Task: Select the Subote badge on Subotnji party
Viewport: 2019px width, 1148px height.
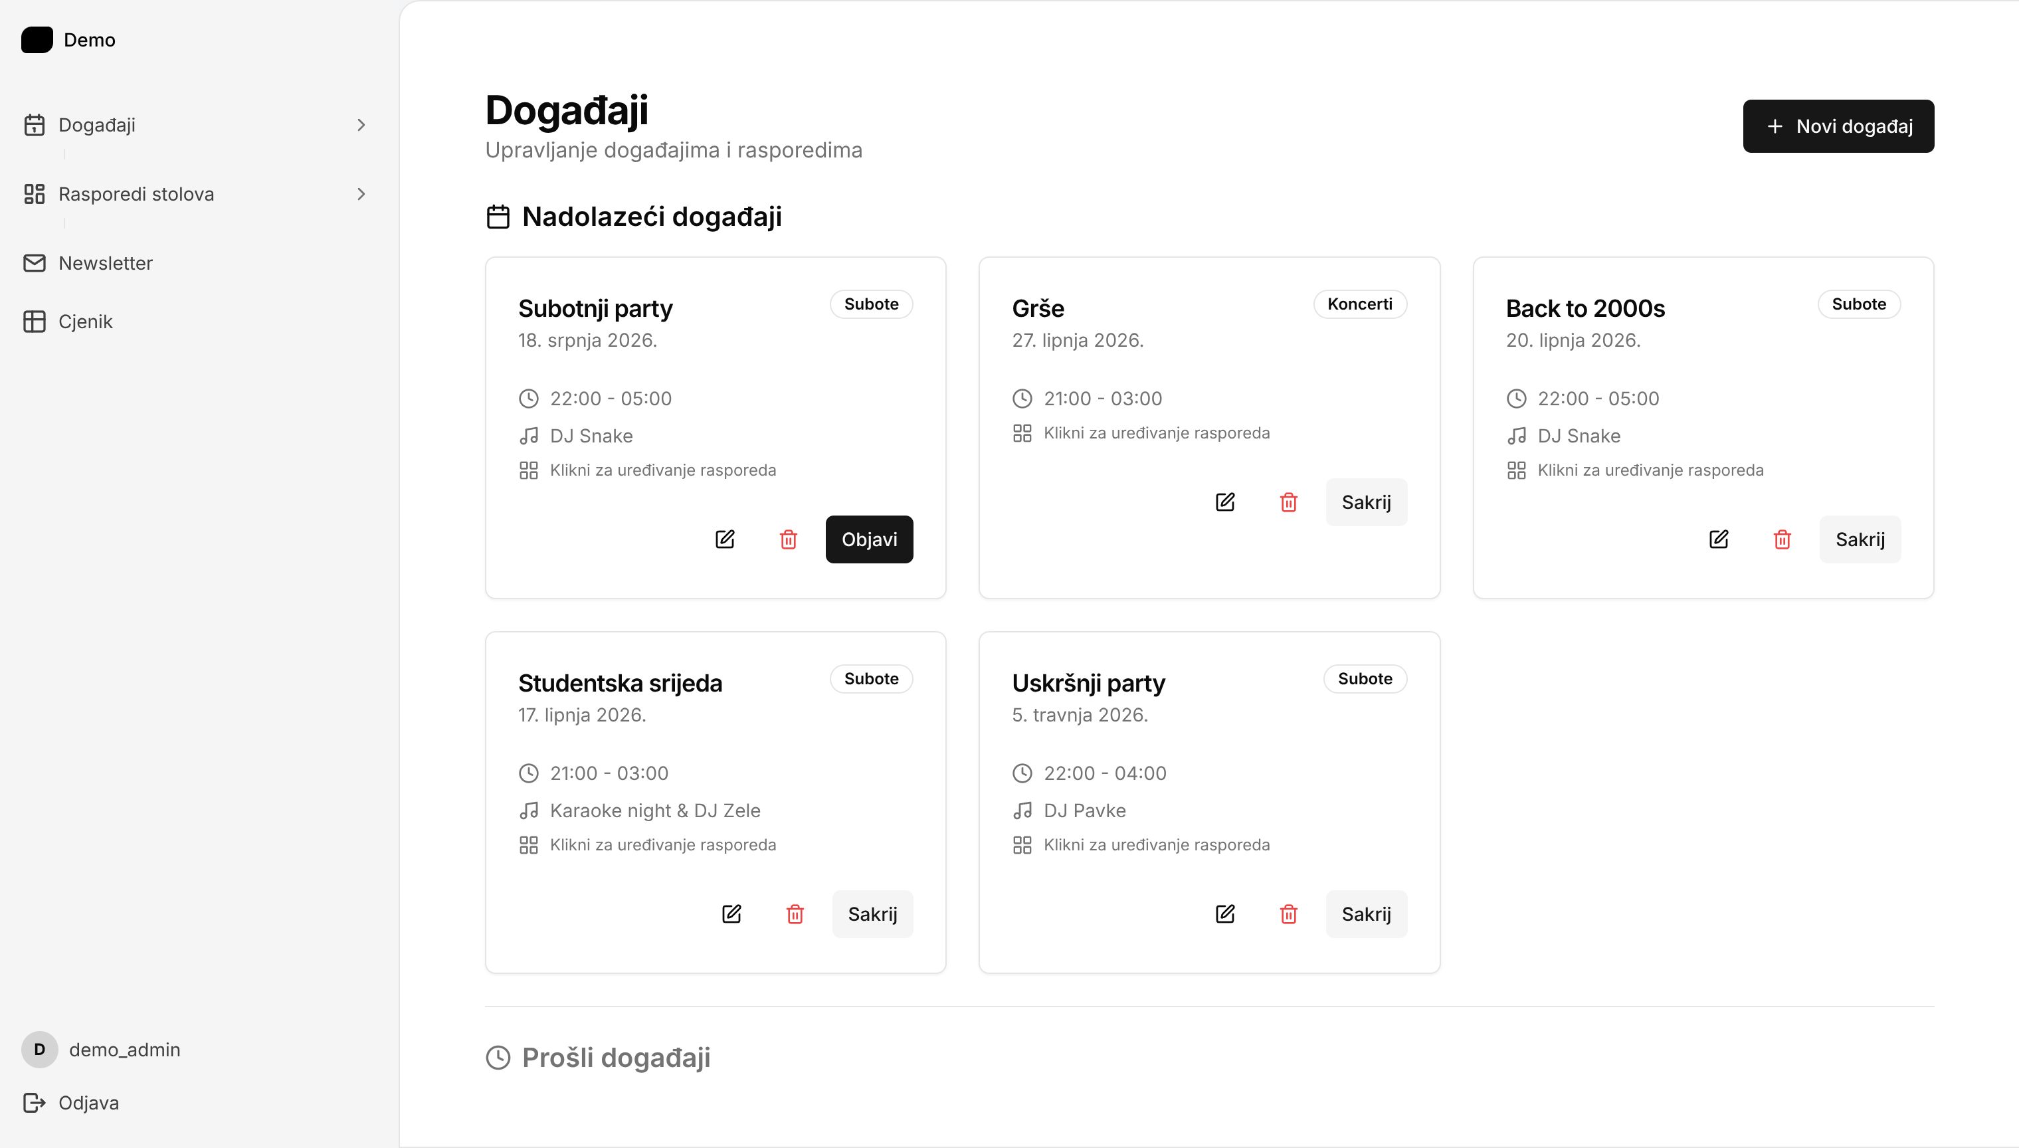Action: (871, 304)
